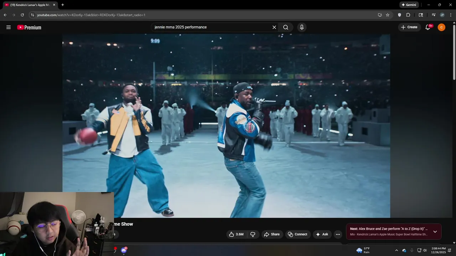Open media controls icon in Chrome toolbar
The height and width of the screenshot is (256, 456).
(x=434, y=15)
